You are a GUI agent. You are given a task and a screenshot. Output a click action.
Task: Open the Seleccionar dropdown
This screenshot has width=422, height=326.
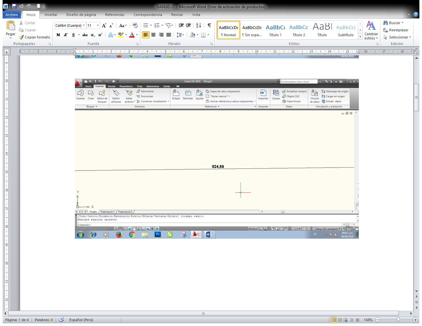click(397, 37)
